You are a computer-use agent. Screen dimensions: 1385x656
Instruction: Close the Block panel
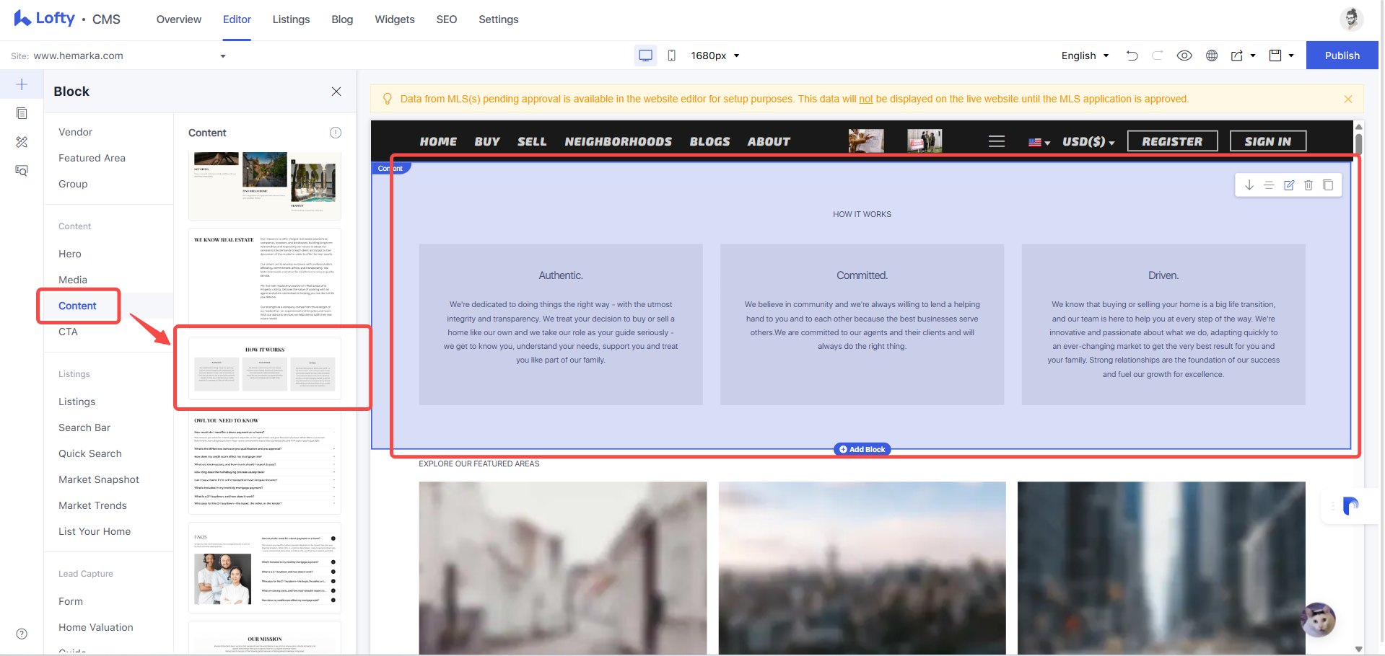click(x=336, y=92)
